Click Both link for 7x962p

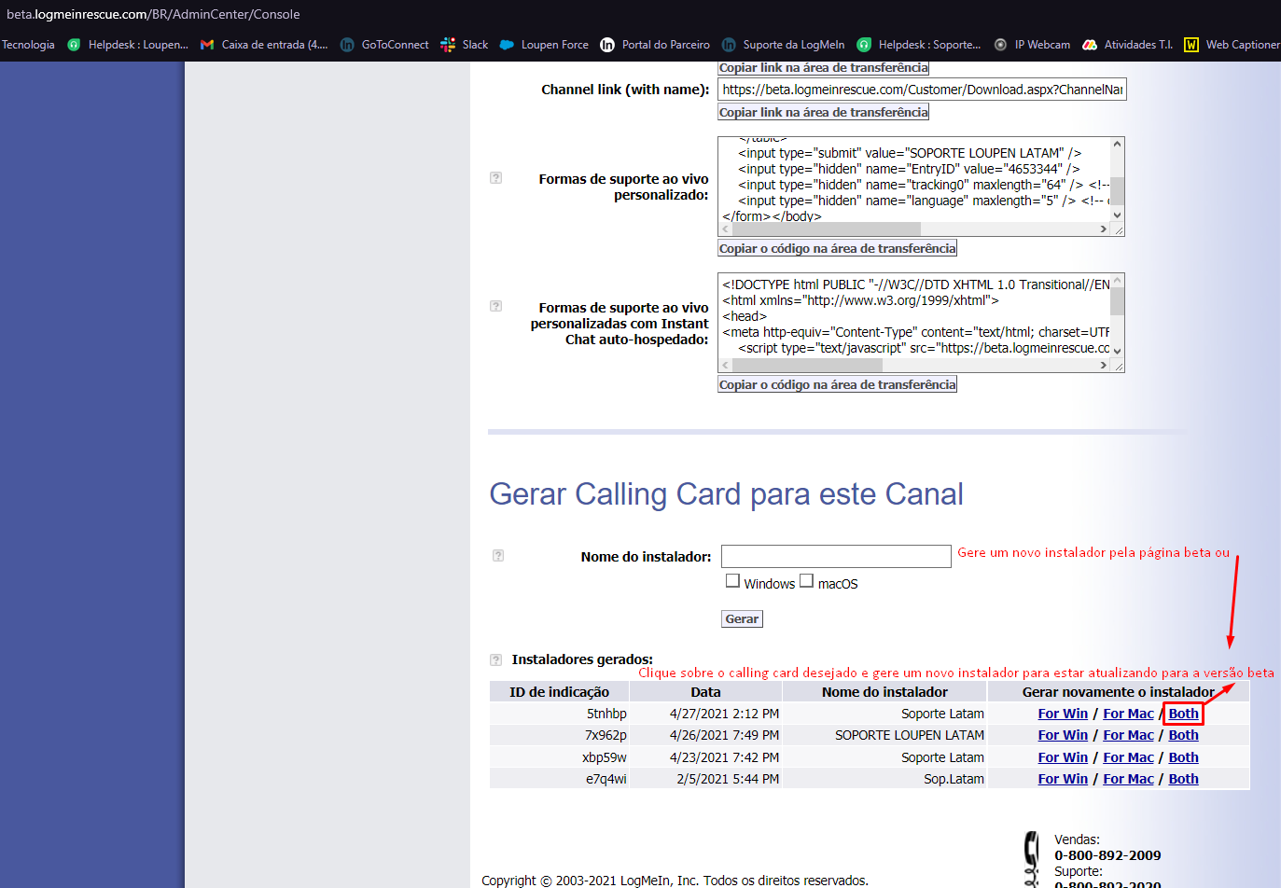(1183, 736)
